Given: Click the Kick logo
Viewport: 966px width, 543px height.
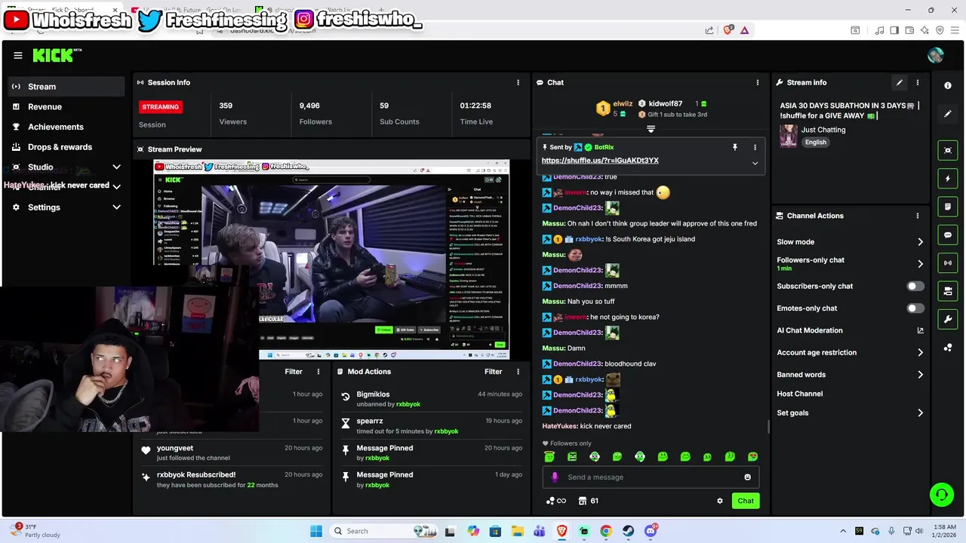Looking at the screenshot, I should click(57, 55).
